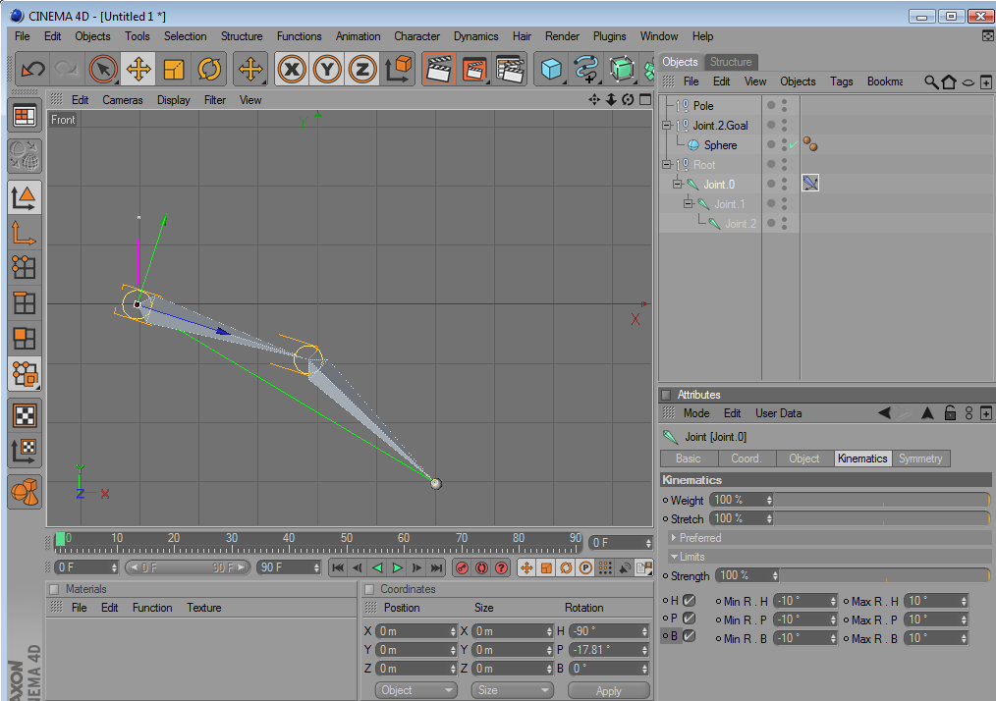Click viewport maximize toggle icon
Screen dimensions: 996x701
[645, 100]
